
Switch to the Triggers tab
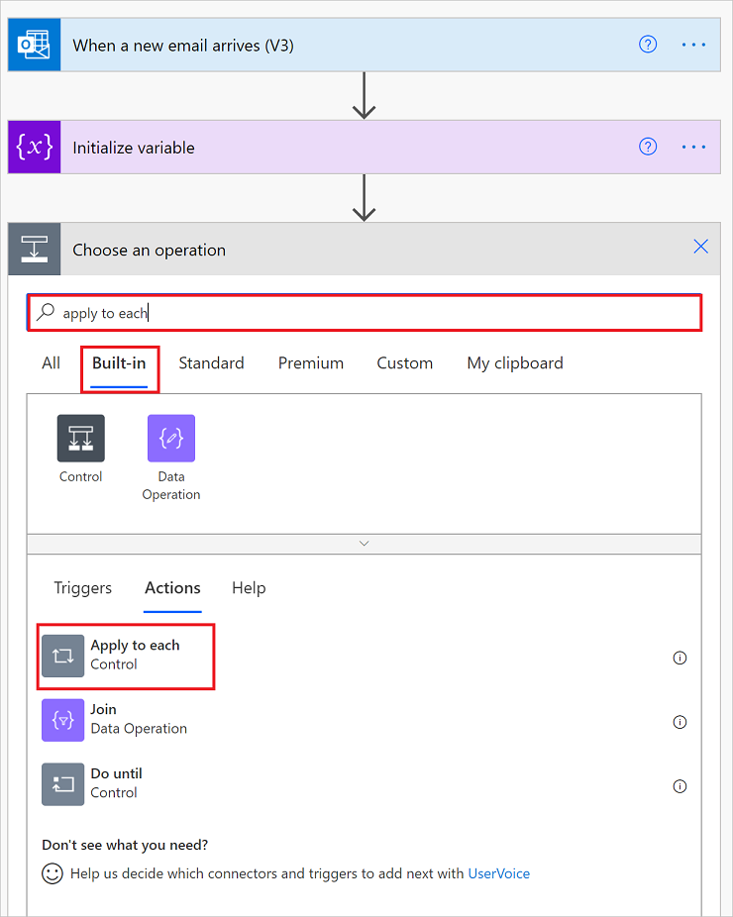[82, 587]
